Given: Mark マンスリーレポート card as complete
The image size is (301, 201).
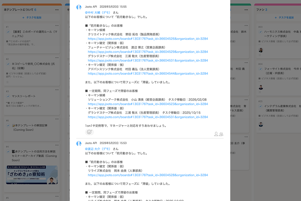Looking at the screenshot, I should click(8, 96).
